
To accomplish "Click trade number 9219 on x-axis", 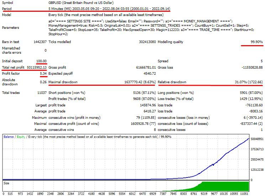I will tap(204, 194).
